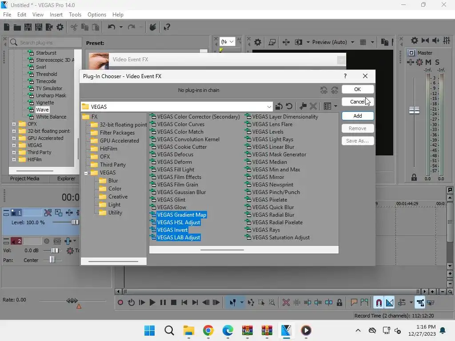
Task: Click OK in Plug-In Chooser
Action: click(358, 89)
